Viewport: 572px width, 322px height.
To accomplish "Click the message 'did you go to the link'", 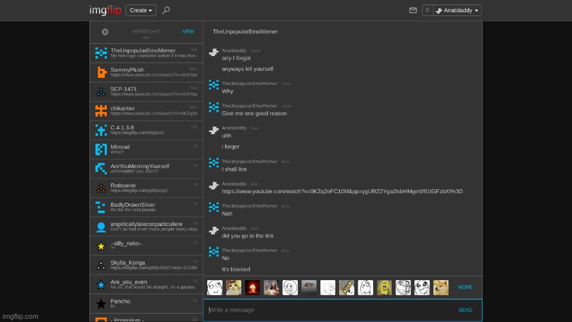I will coord(248,236).
